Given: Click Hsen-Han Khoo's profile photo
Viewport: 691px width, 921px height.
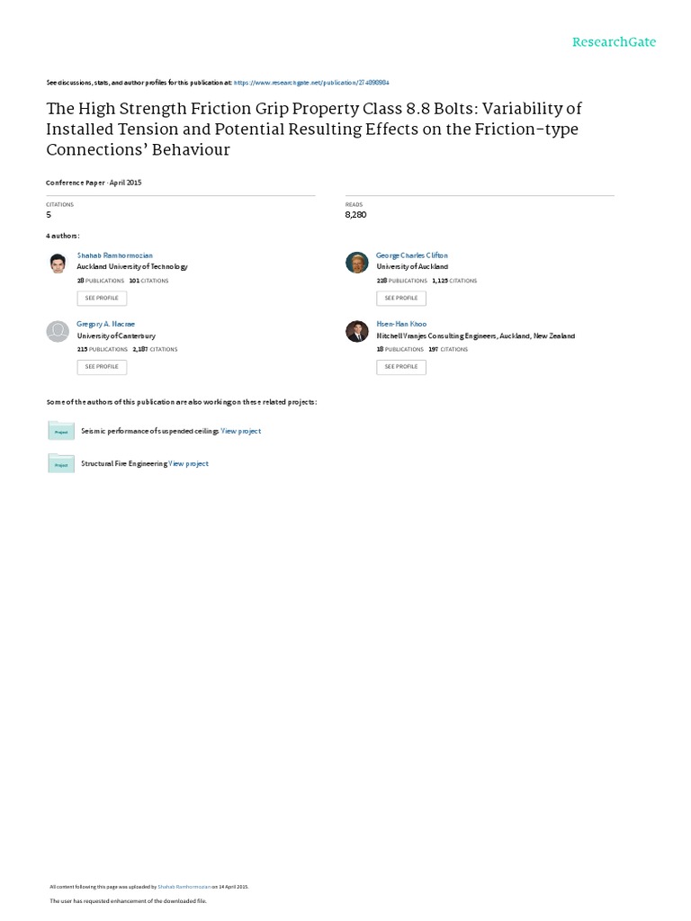Looking at the screenshot, I should click(x=357, y=331).
